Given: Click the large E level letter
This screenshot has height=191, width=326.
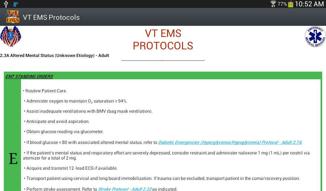Looking at the screenshot, I should click(x=13, y=159).
